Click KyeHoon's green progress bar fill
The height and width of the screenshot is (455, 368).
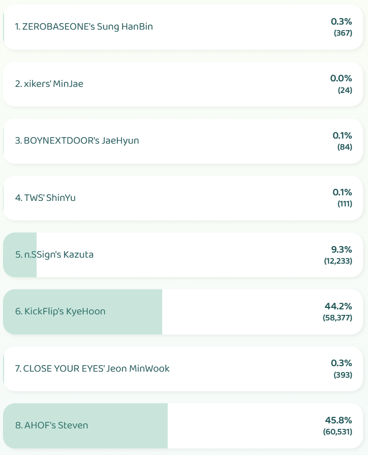(x=83, y=312)
